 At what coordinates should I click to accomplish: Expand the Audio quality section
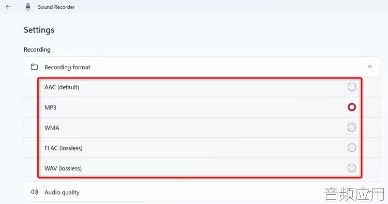pyautogui.click(x=202, y=192)
